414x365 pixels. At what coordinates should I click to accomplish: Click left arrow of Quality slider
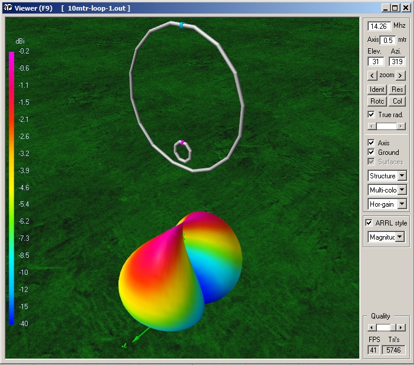coord(372,327)
